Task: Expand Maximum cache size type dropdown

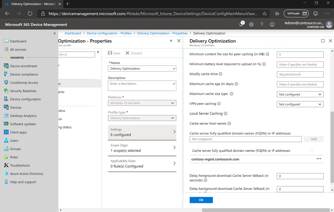Action: tap(300, 94)
